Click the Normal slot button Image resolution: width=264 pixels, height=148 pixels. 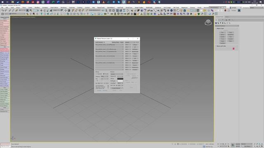(135, 56)
